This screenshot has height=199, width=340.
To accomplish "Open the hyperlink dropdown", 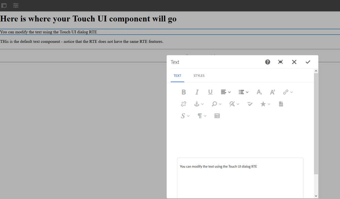I will (288, 92).
